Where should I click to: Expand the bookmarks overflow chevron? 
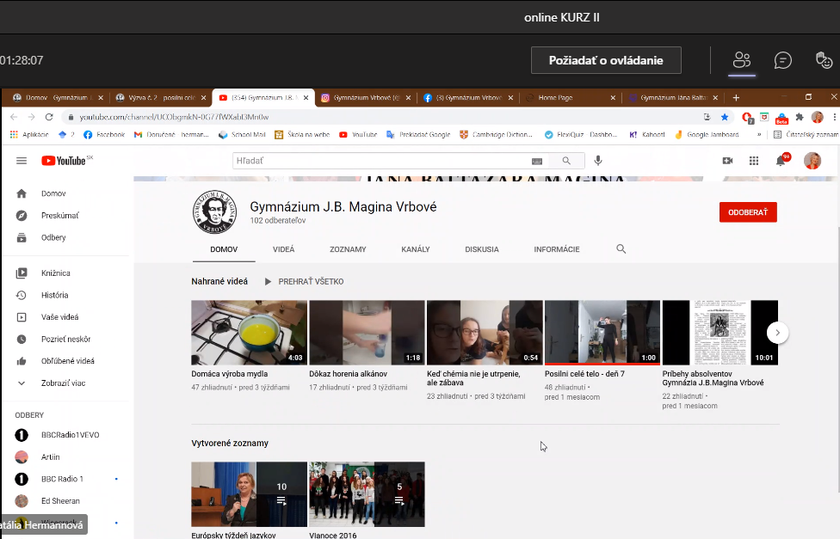click(758, 134)
